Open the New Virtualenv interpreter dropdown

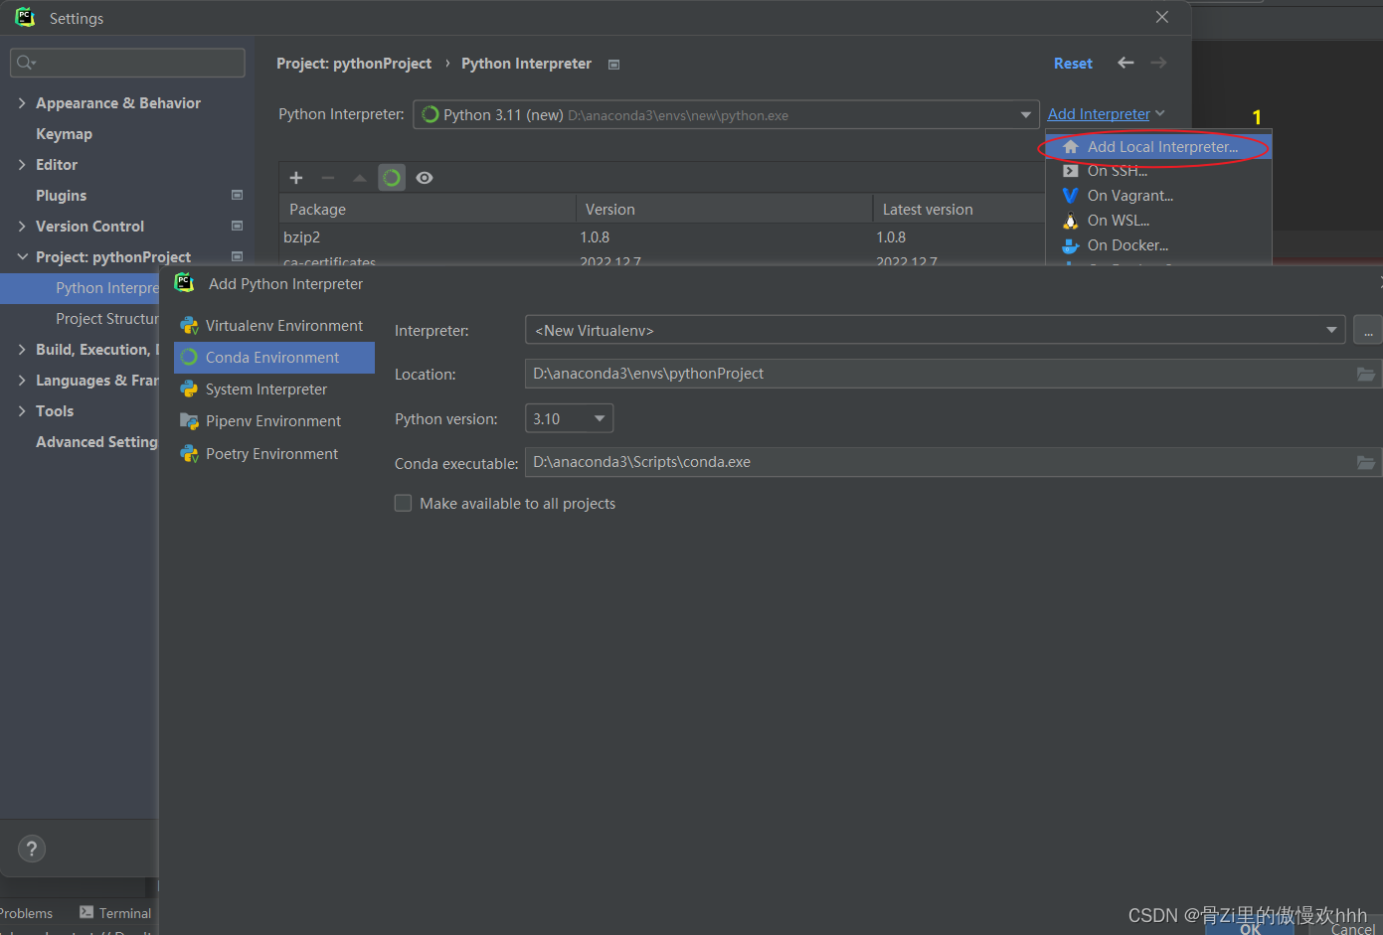coord(935,330)
